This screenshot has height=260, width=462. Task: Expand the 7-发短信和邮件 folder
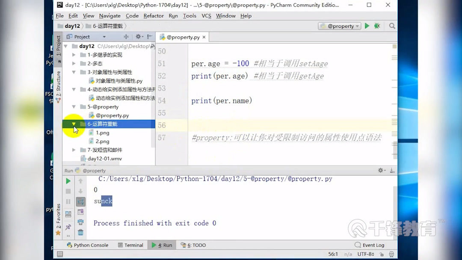74,150
